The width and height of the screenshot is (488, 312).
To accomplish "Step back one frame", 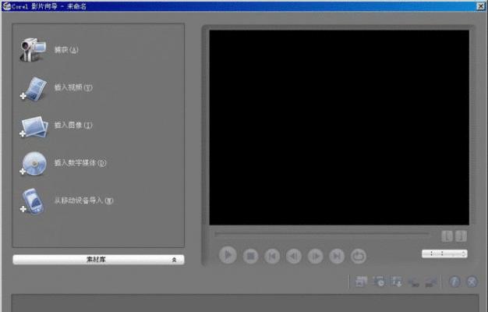I will click(x=294, y=257).
